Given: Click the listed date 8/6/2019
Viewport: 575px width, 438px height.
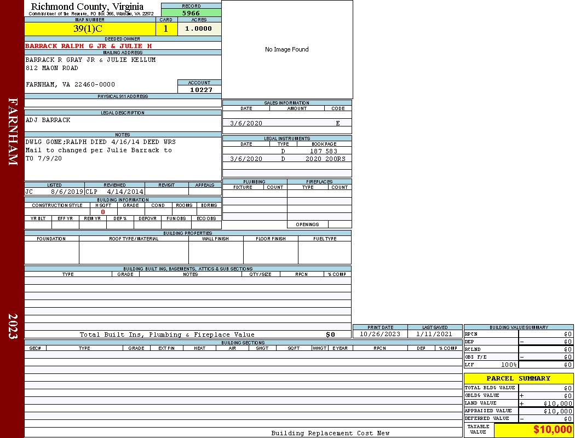Looking at the screenshot, I should click(x=67, y=192).
